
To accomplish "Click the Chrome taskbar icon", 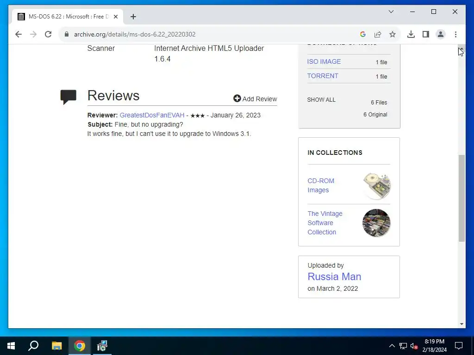I will [80, 346].
